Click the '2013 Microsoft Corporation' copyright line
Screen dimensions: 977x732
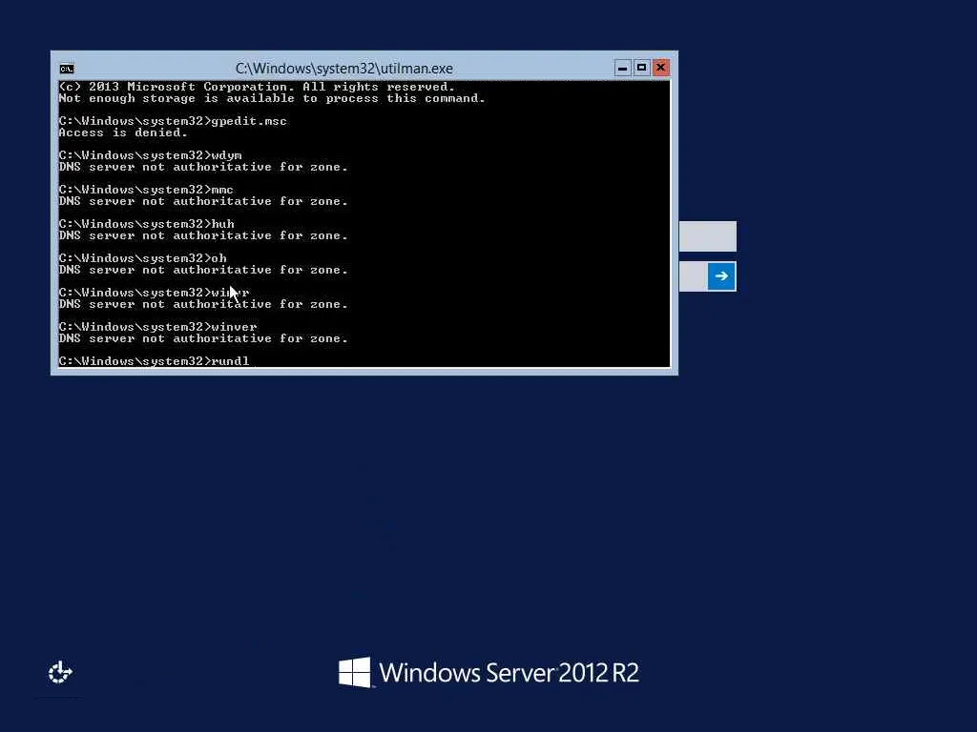click(x=257, y=87)
